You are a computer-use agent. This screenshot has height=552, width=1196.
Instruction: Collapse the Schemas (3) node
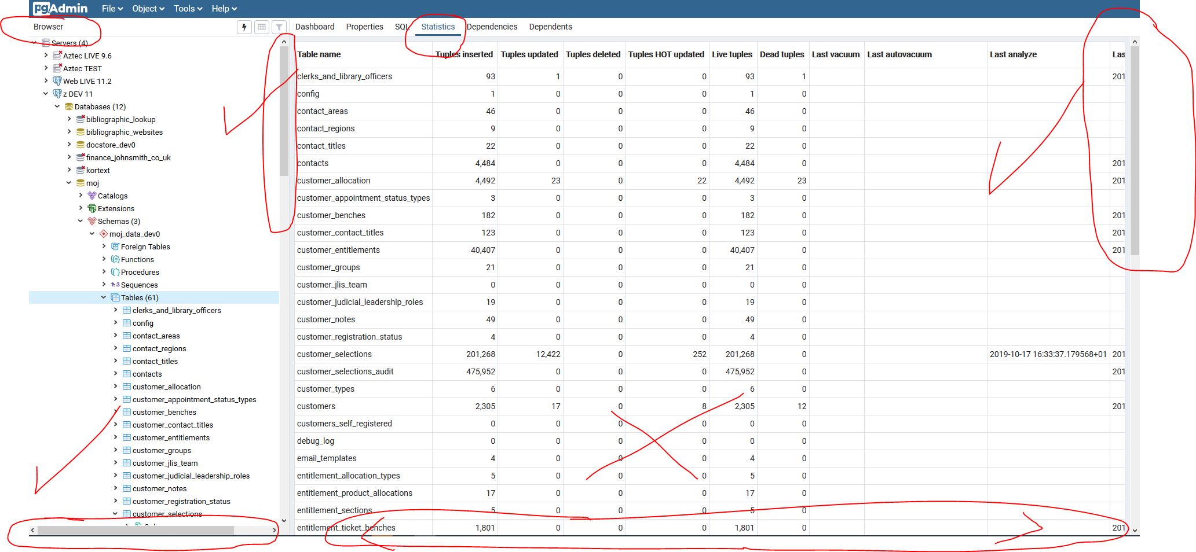coord(81,221)
